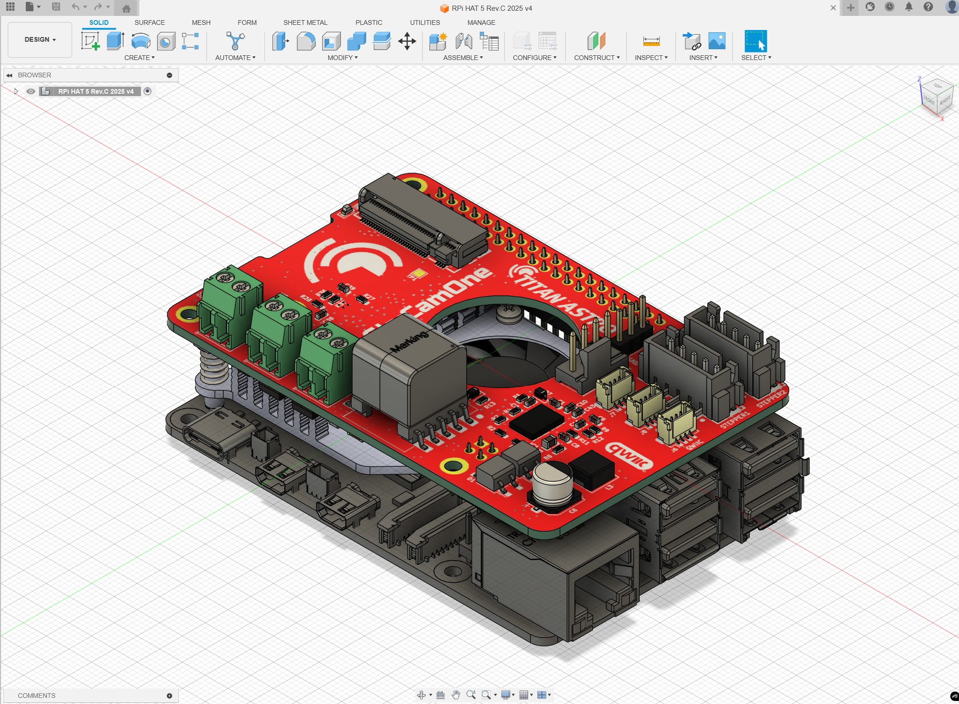Hide the RPi HAT 5 component with eye icon
The width and height of the screenshot is (959, 704).
tap(30, 91)
